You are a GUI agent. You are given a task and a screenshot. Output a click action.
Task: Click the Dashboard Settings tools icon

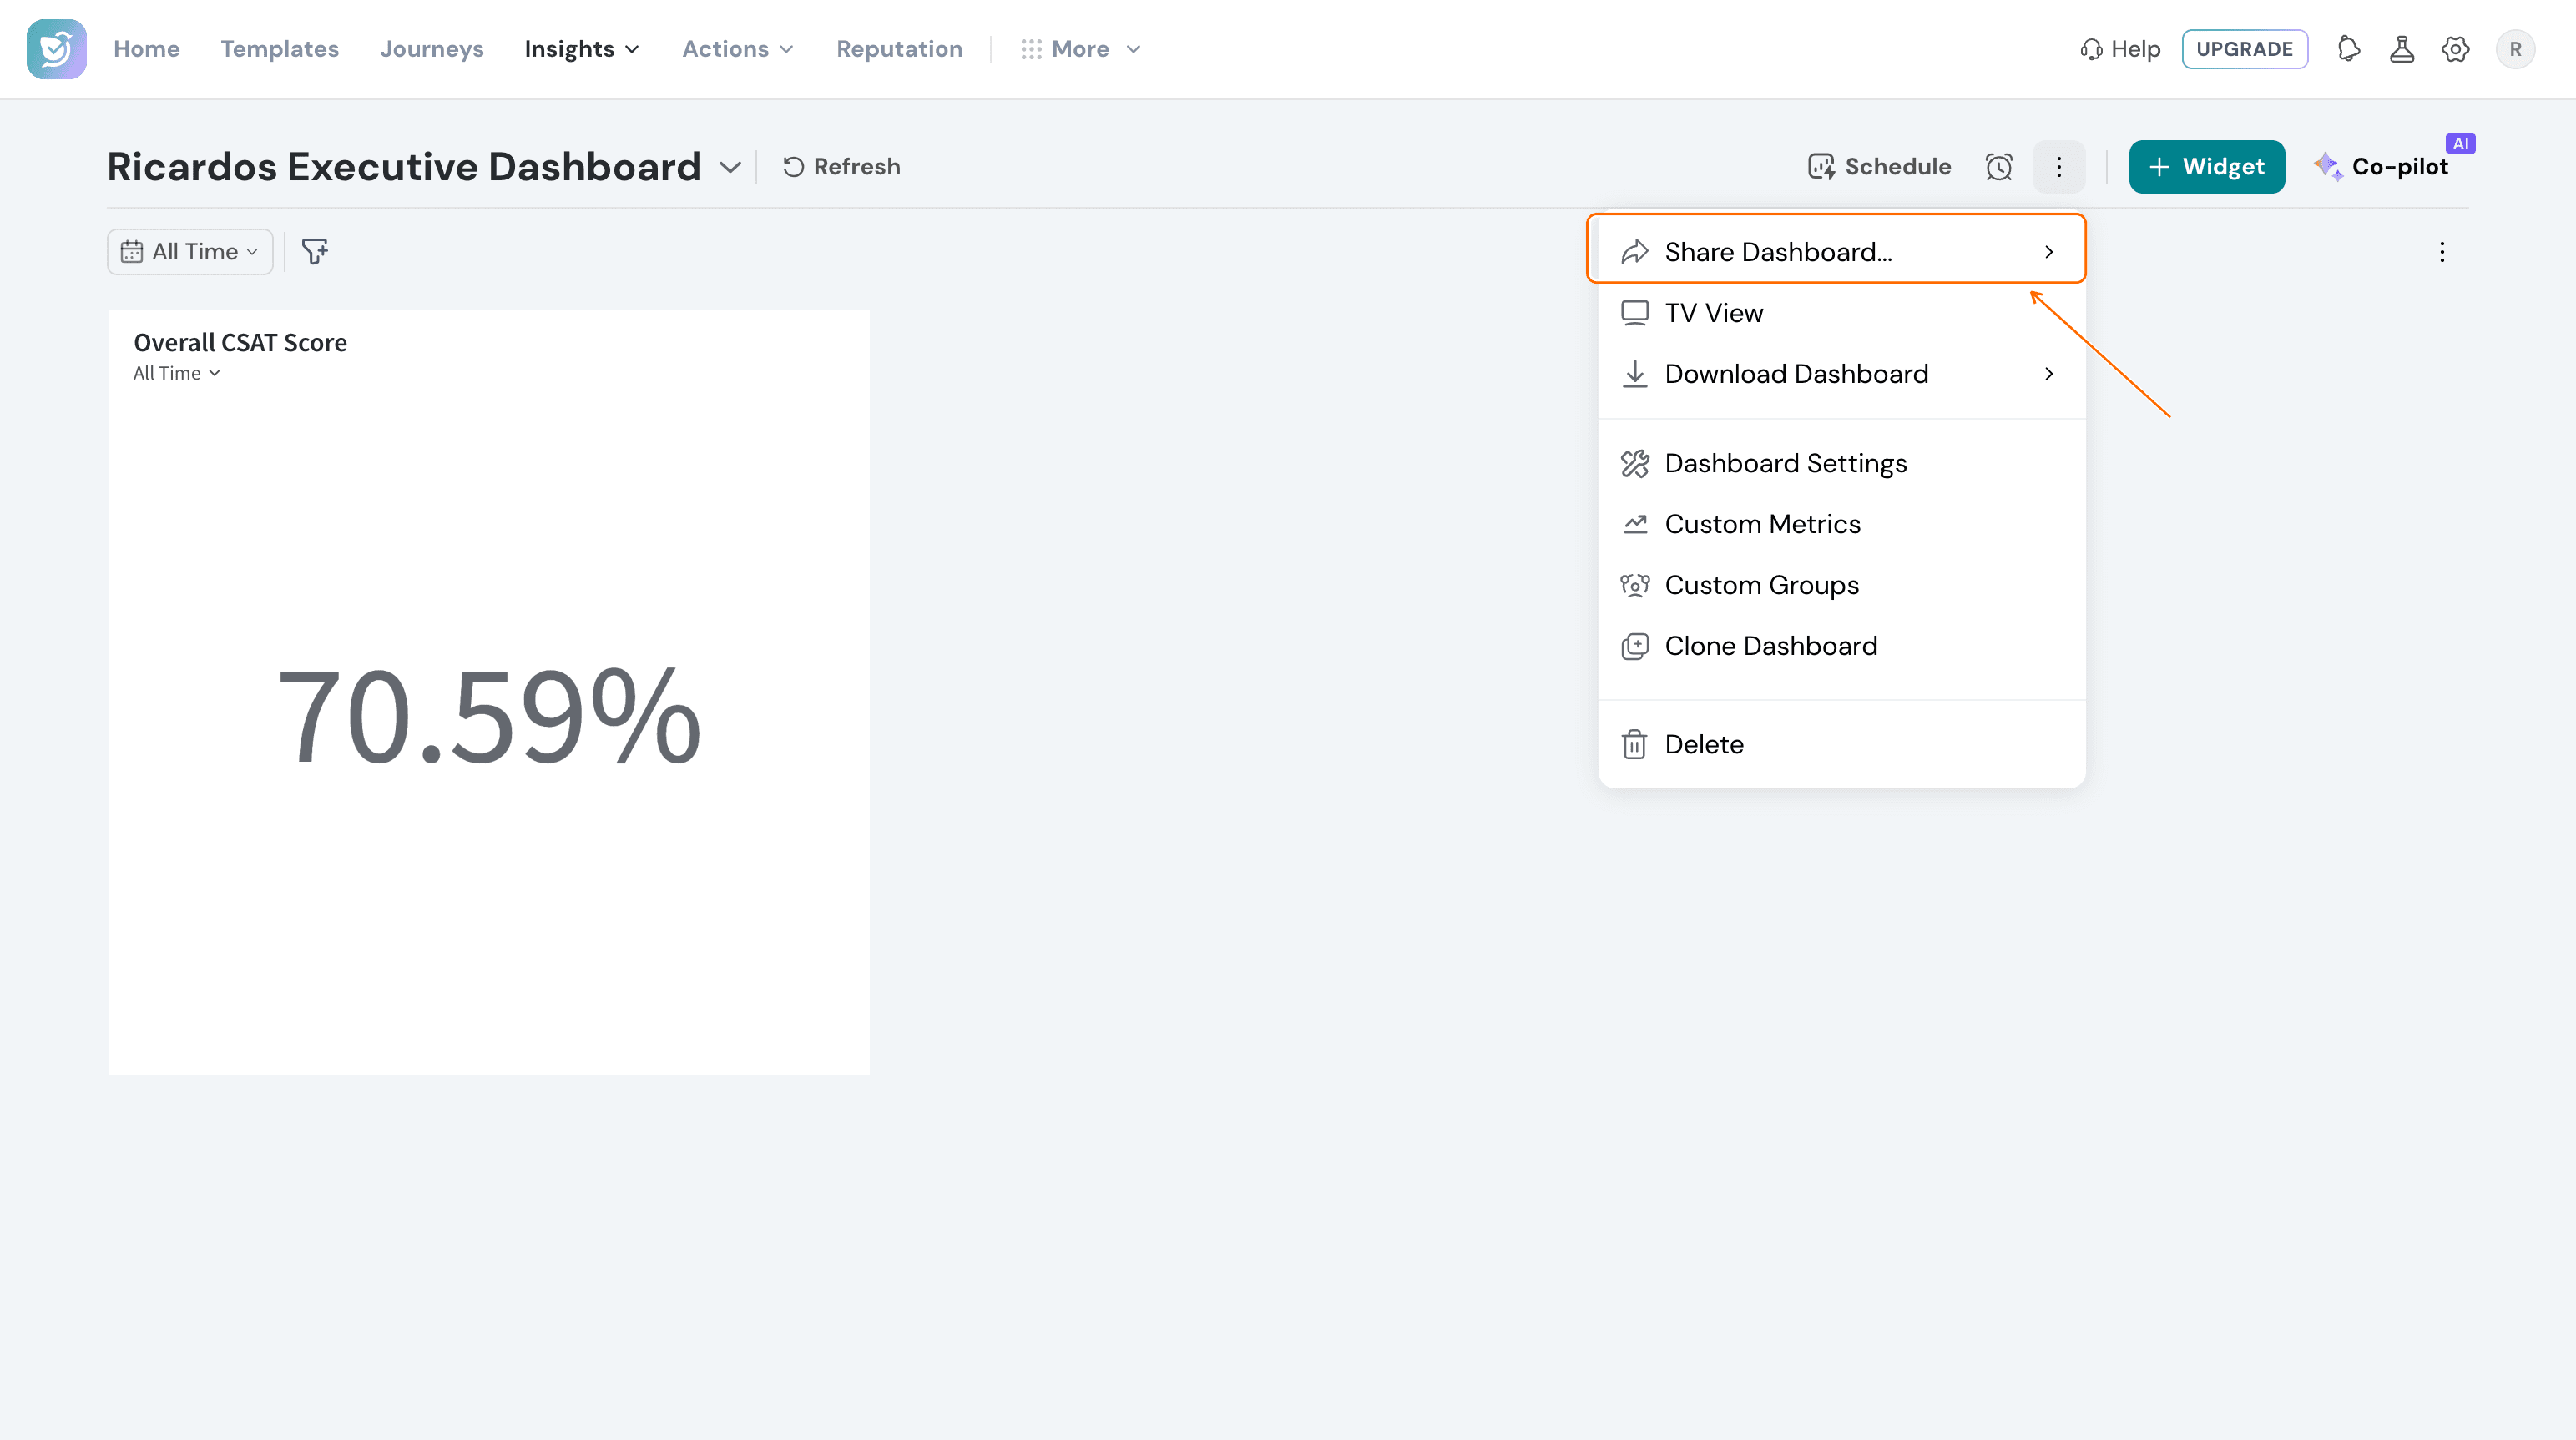[1635, 464]
